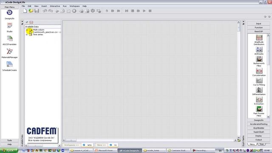The image size is (272, 153).
Task: Collapse the Multi-column tree node
Action: pos(27,30)
